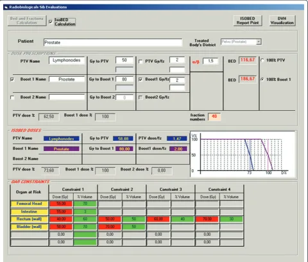This screenshot has height=262, width=308.
Task: Click Bladder Constraint 2 volume 50 cell
Action: 134,227
